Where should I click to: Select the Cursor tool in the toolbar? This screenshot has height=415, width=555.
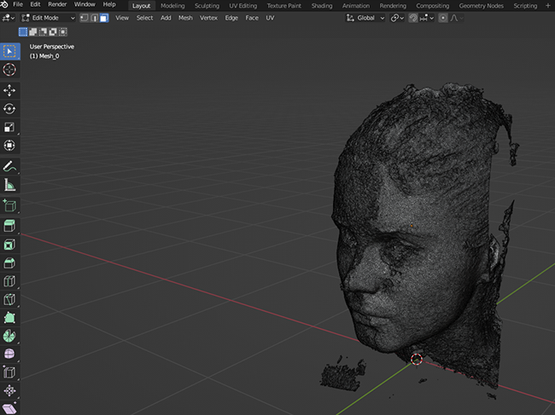[x=10, y=70]
